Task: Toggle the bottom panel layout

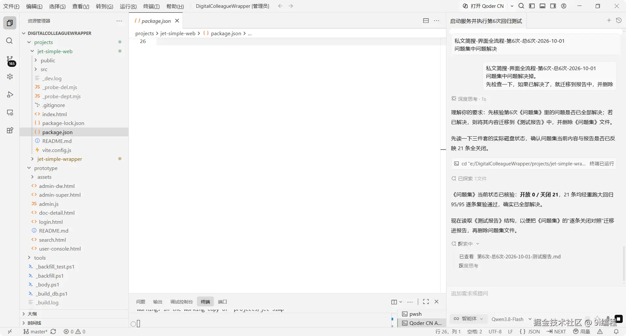Action: click(543, 6)
